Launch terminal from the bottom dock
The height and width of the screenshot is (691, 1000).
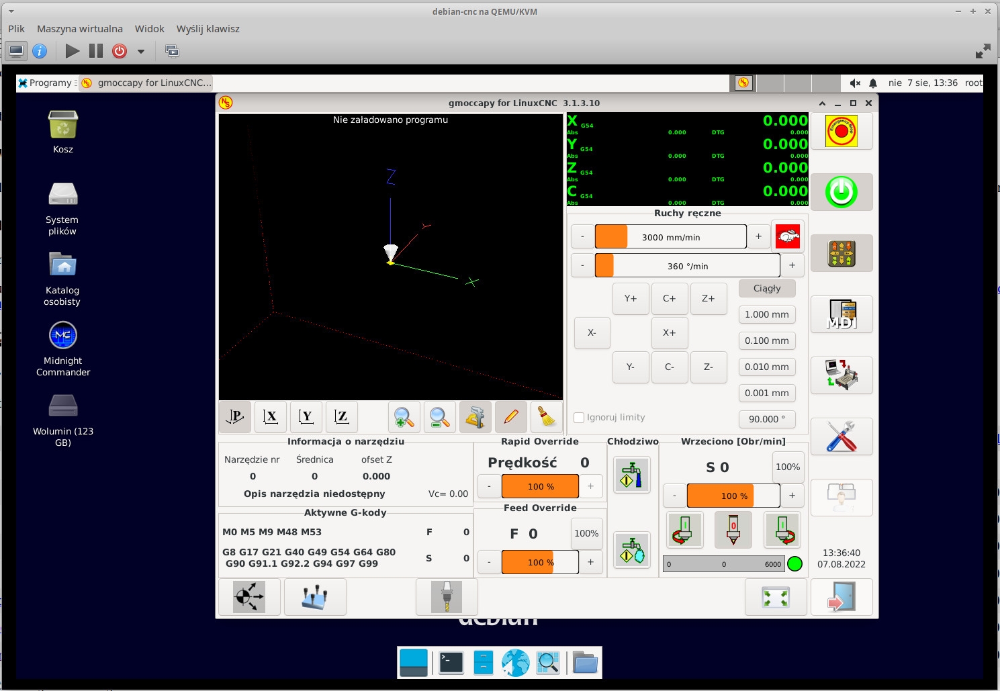[451, 663]
